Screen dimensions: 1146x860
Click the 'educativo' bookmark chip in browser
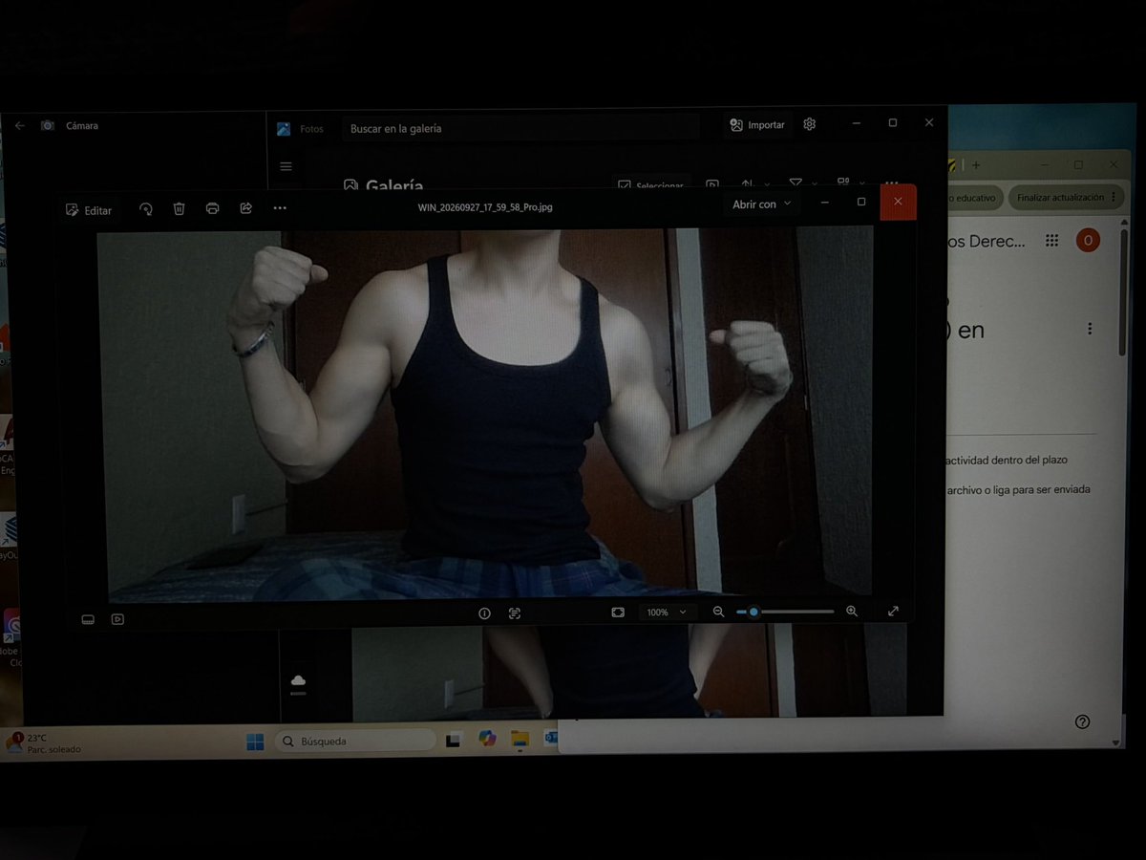coord(972,198)
